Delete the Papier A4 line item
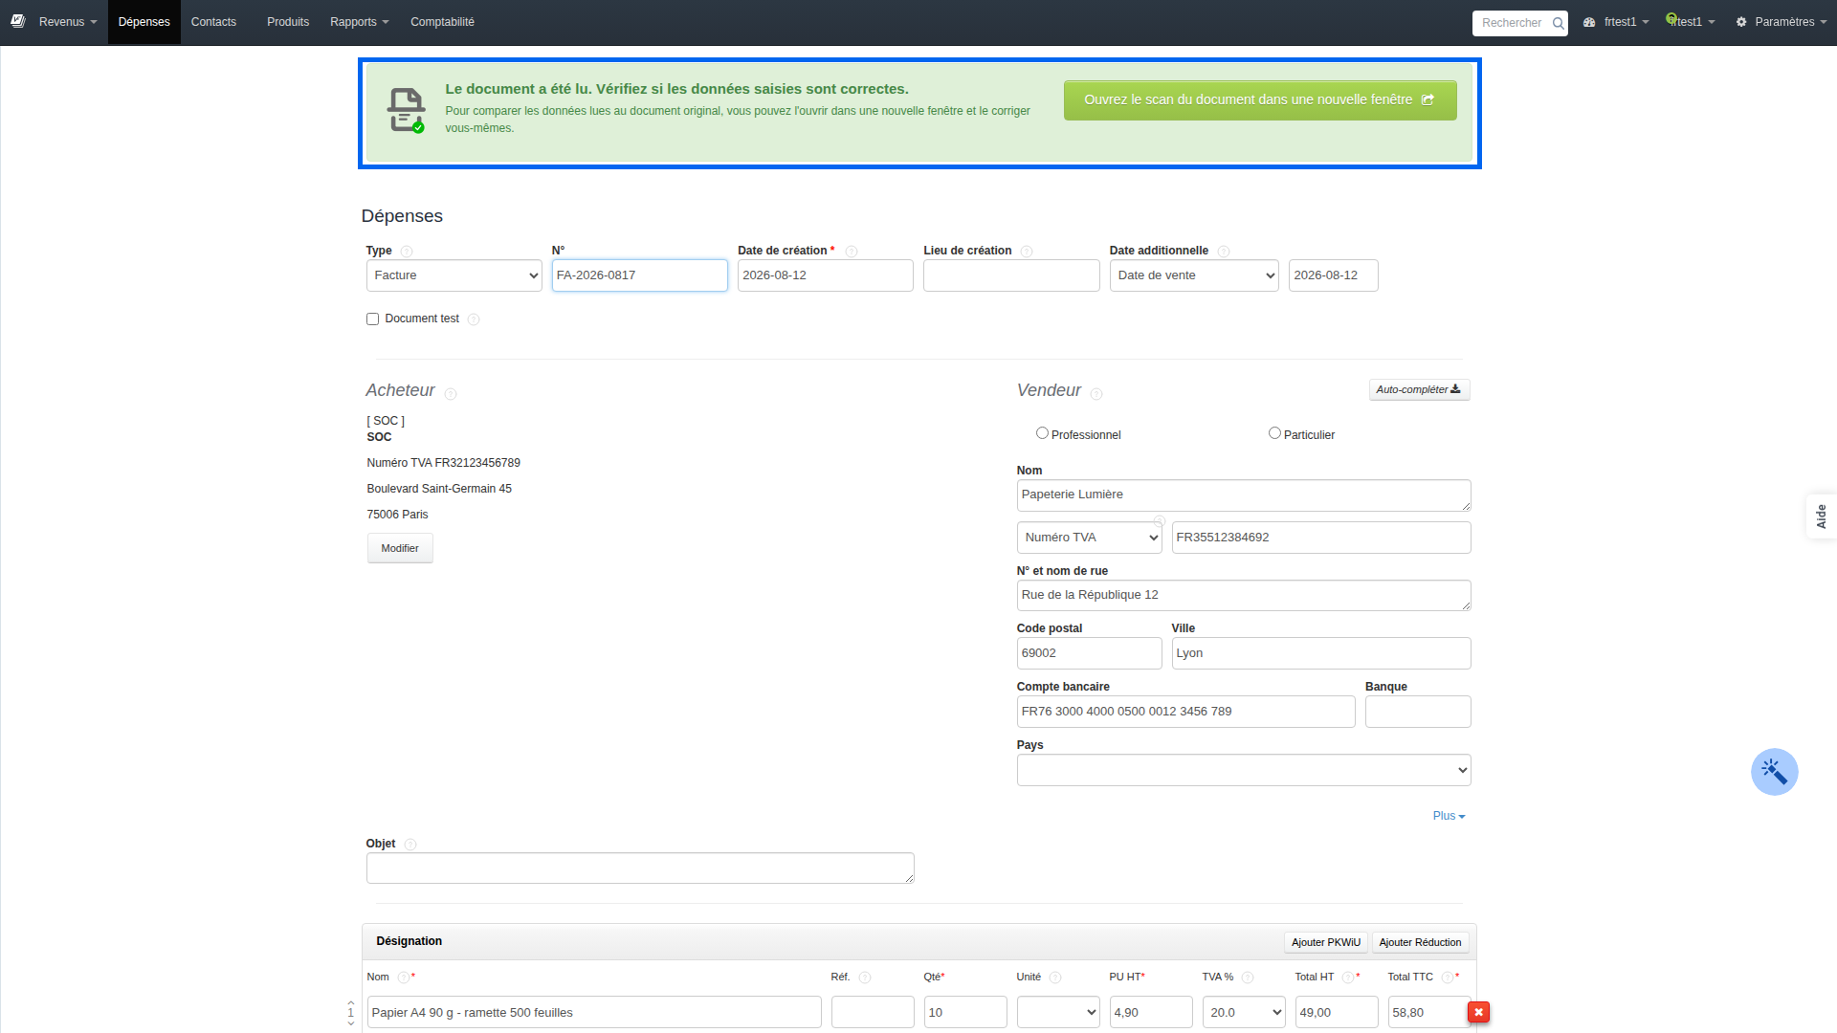The width and height of the screenshot is (1837, 1033). point(1478,1012)
